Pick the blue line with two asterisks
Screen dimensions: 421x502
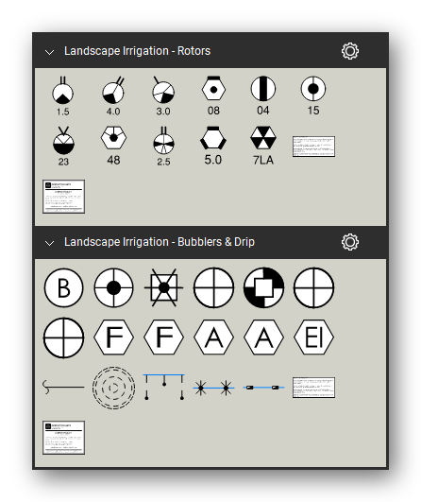coord(213,388)
